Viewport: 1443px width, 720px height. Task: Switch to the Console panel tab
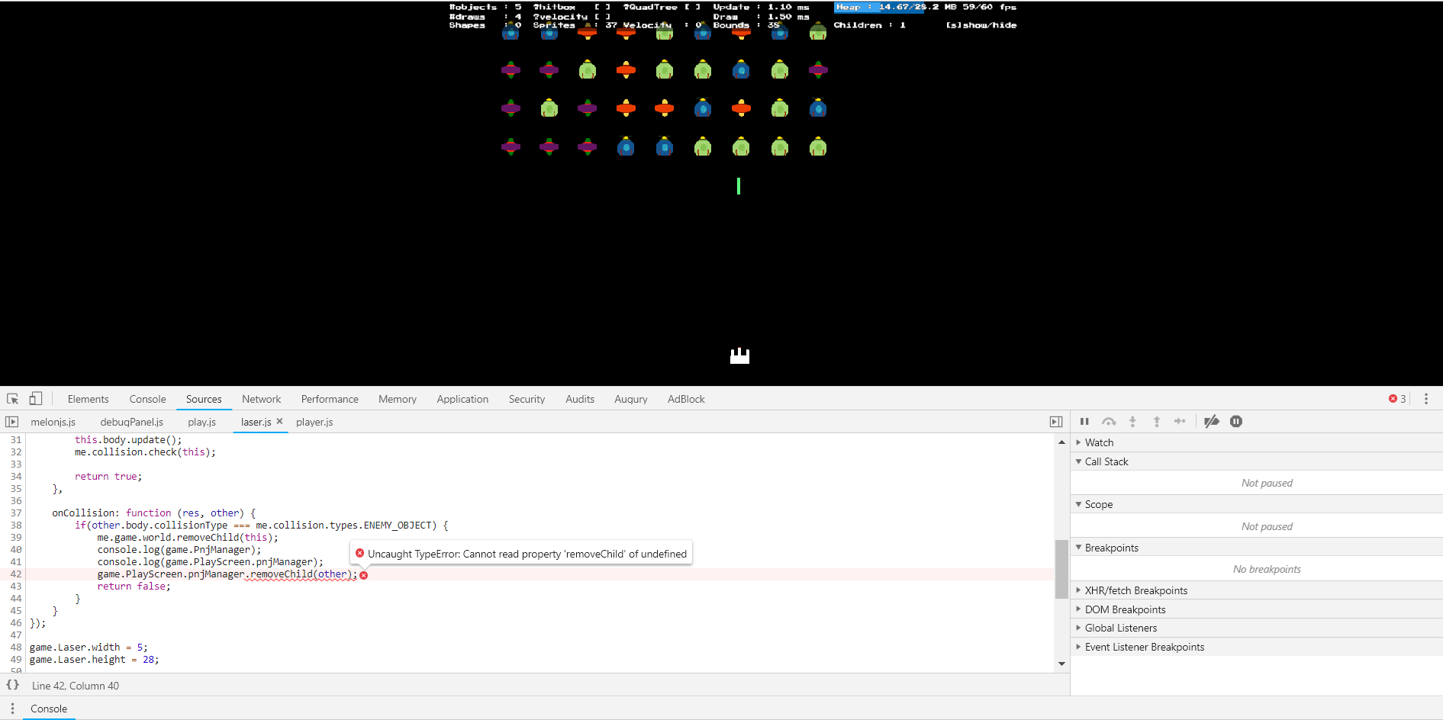tap(147, 399)
